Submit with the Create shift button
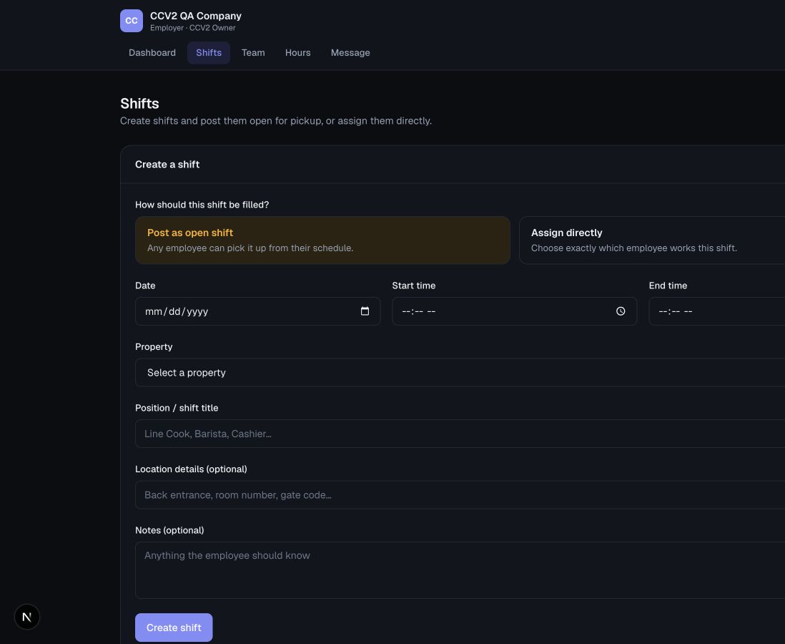This screenshot has width=785, height=644. click(174, 628)
